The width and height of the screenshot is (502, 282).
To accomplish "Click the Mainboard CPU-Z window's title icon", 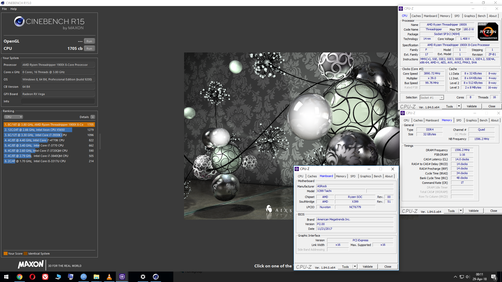I will point(297,169).
